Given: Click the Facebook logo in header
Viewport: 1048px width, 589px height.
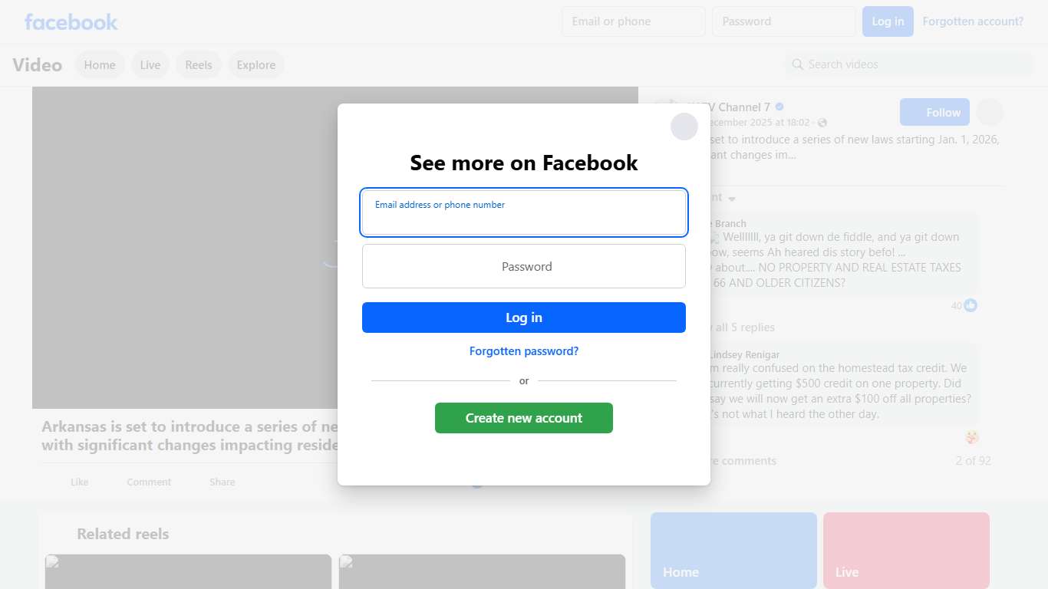Looking at the screenshot, I should click(x=71, y=21).
